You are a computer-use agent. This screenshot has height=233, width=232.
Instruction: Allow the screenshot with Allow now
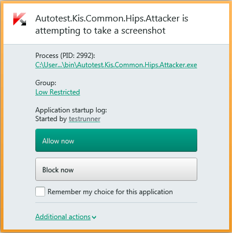(x=116, y=140)
